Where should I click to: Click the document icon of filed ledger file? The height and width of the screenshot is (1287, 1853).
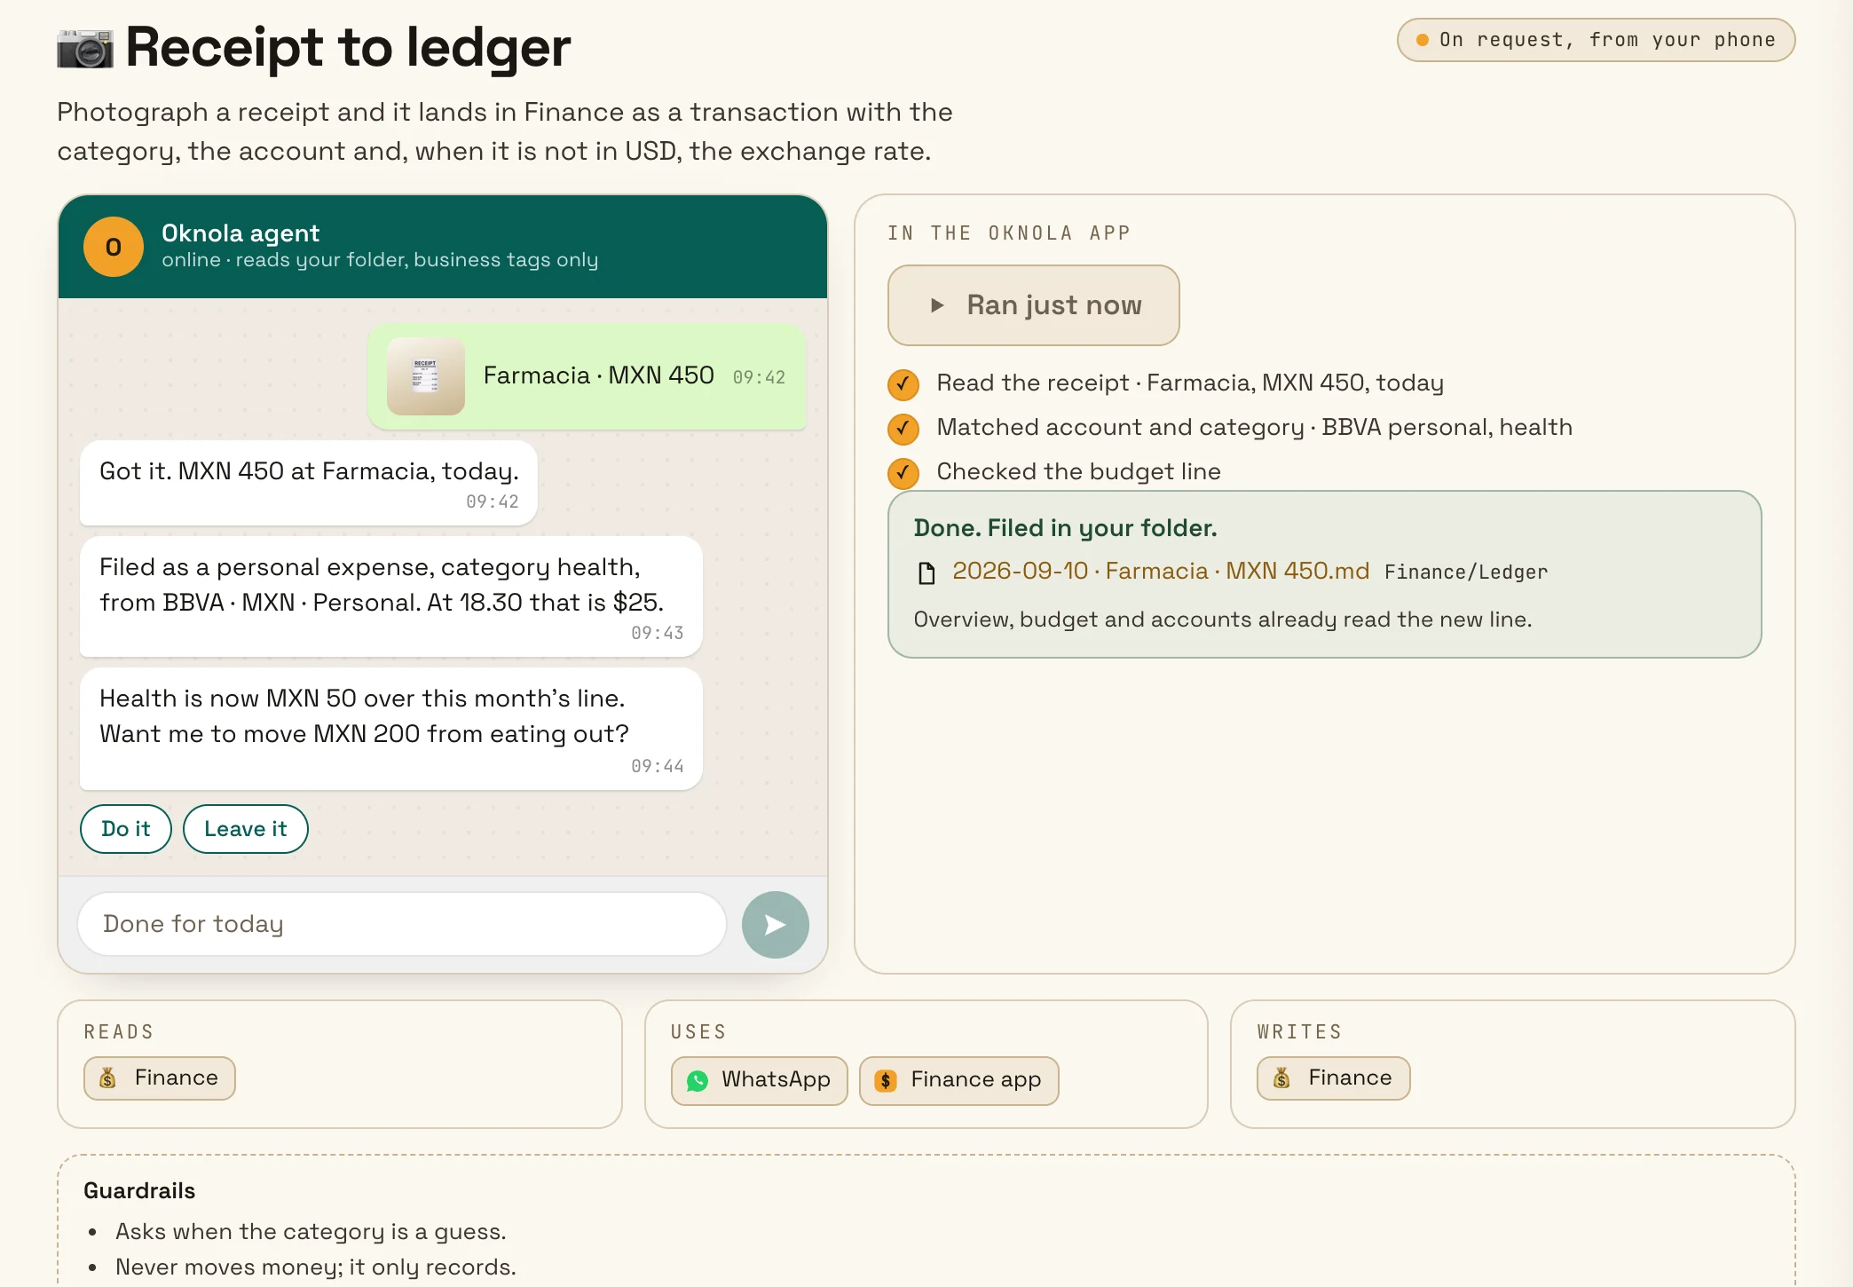click(926, 572)
